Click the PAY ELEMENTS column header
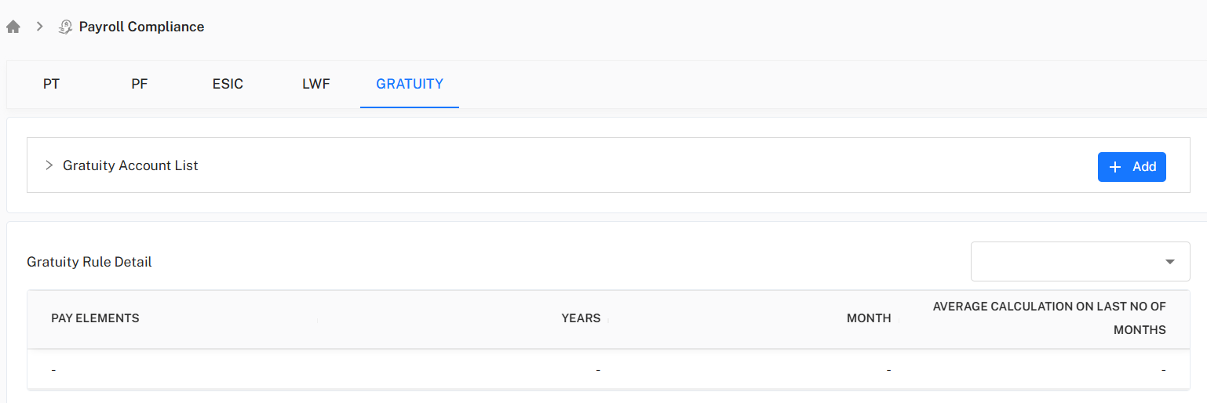Viewport: 1207px width, 403px height. coord(95,318)
